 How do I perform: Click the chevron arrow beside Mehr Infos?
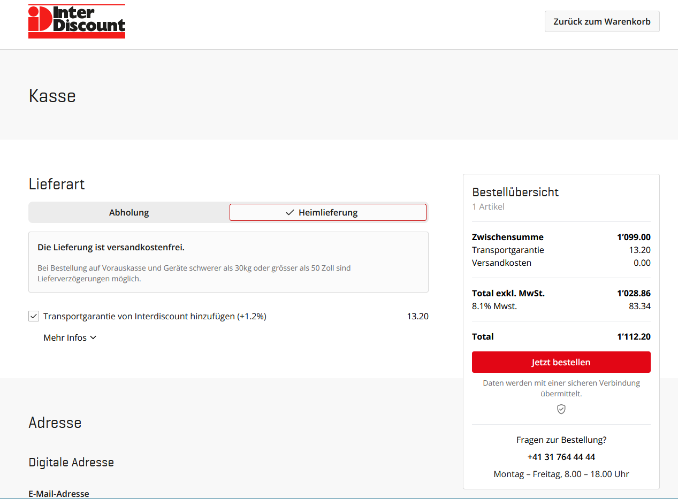coord(93,337)
